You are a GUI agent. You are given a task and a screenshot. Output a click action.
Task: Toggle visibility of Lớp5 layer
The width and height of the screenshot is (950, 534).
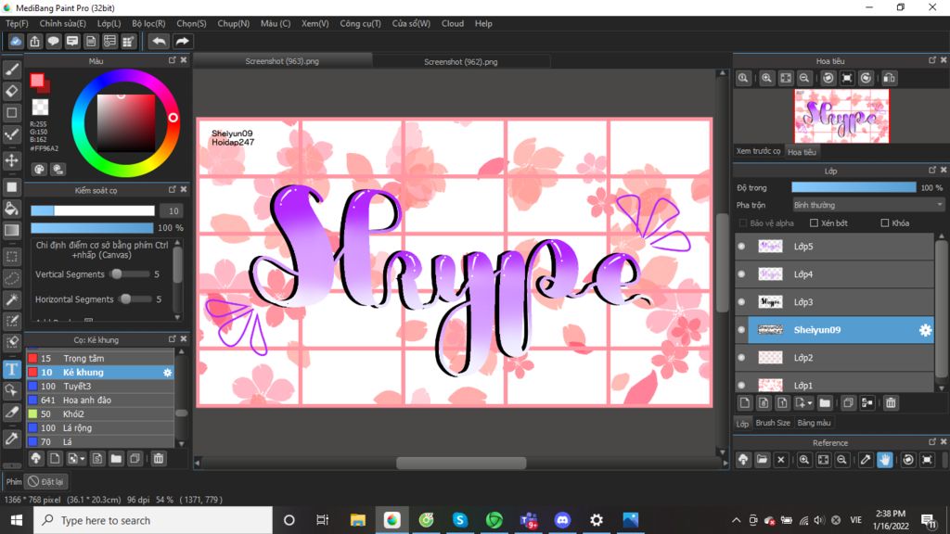tap(741, 247)
